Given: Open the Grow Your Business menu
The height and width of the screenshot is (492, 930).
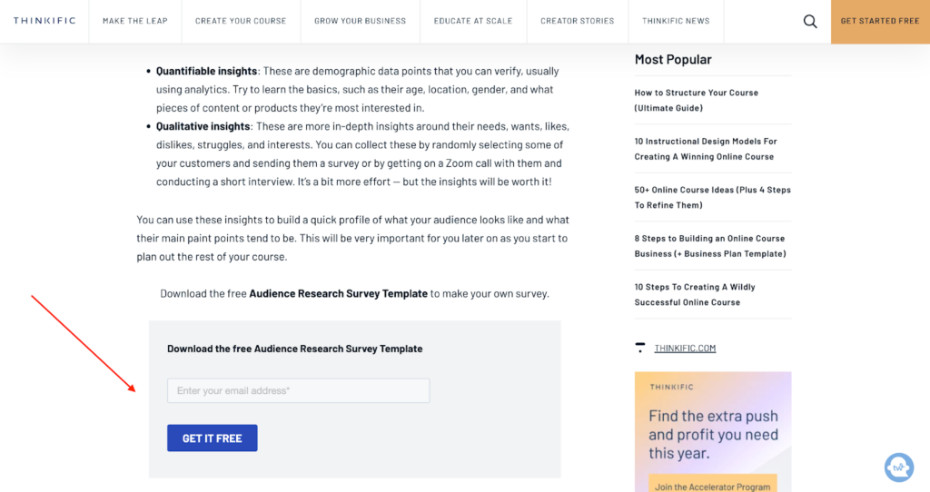Looking at the screenshot, I should pyautogui.click(x=360, y=21).
